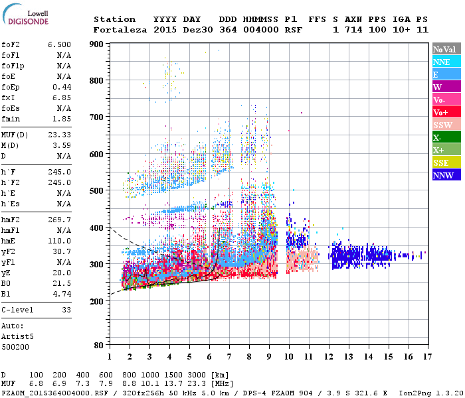The width and height of the screenshot is (465, 398).
Task: Select the SSW legend swatch
Action: click(446, 125)
